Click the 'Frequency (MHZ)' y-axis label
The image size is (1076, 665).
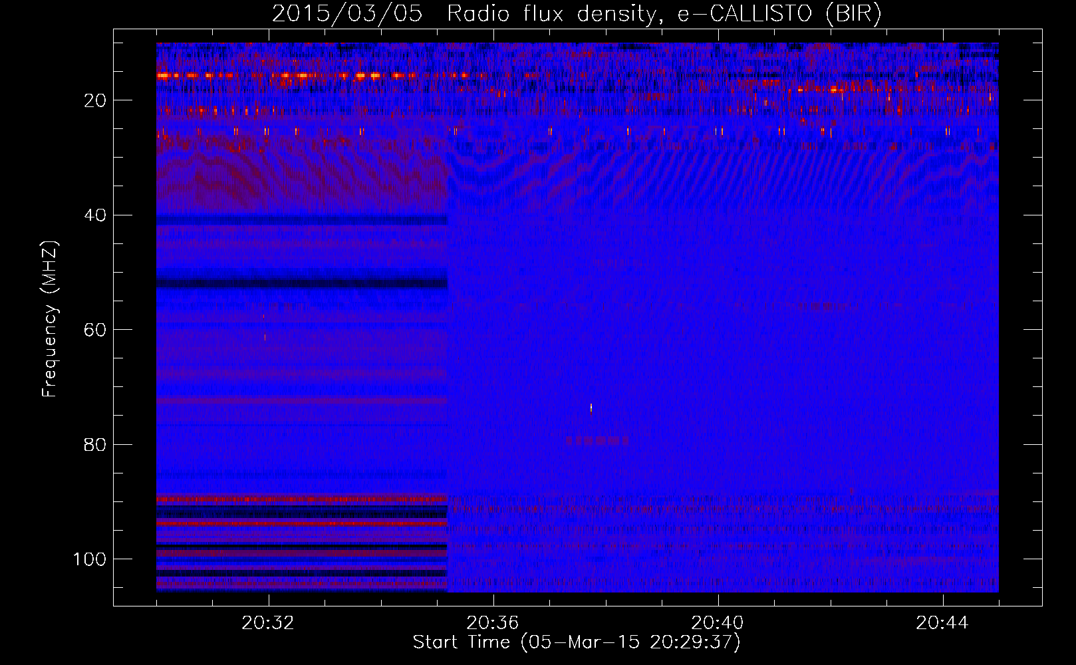point(50,319)
